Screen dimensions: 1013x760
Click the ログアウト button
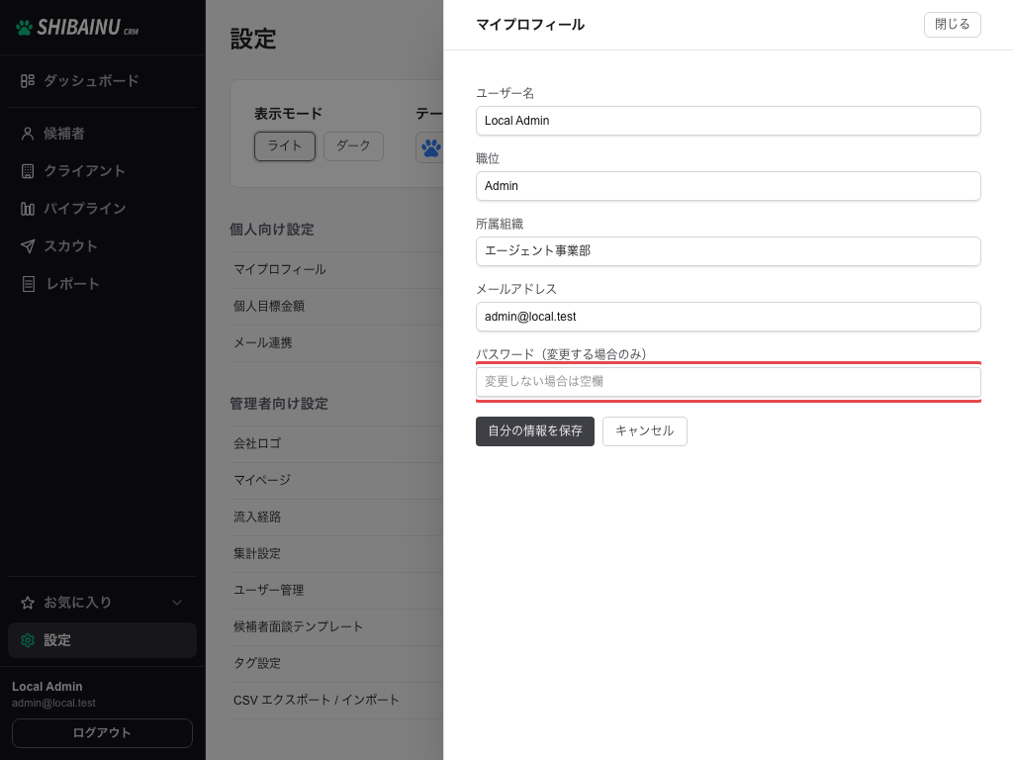pyautogui.click(x=102, y=733)
